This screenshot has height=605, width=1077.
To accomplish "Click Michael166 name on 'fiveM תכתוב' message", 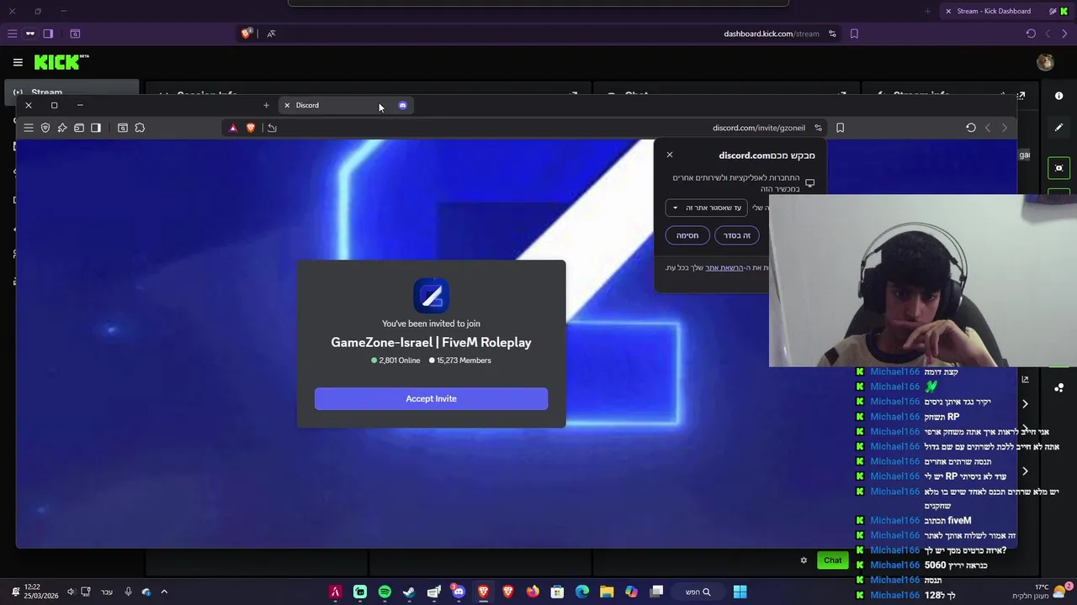I will click(894, 521).
